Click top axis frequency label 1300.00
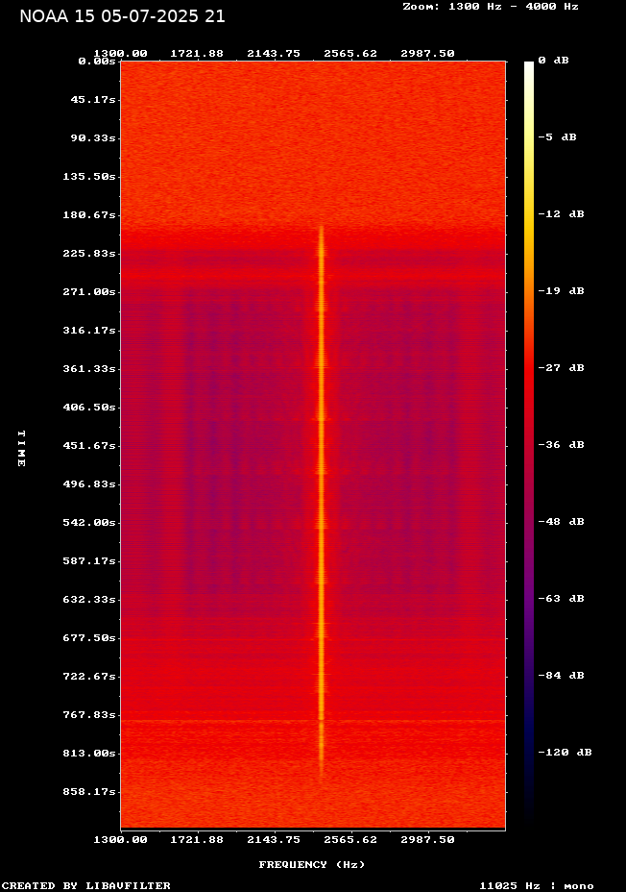This screenshot has height=892, width=626. (120, 54)
